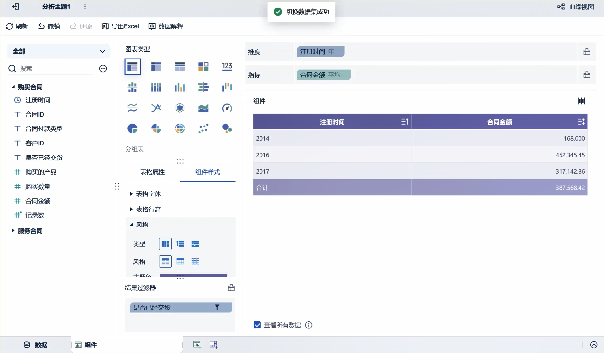604x353 pixels.
Task: Select the rose chart icon
Action: [x=156, y=128]
